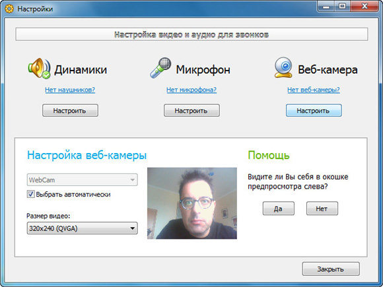Click the Динамики speaker icon
Image resolution: width=383 pixels, height=287 pixels.
40,69
